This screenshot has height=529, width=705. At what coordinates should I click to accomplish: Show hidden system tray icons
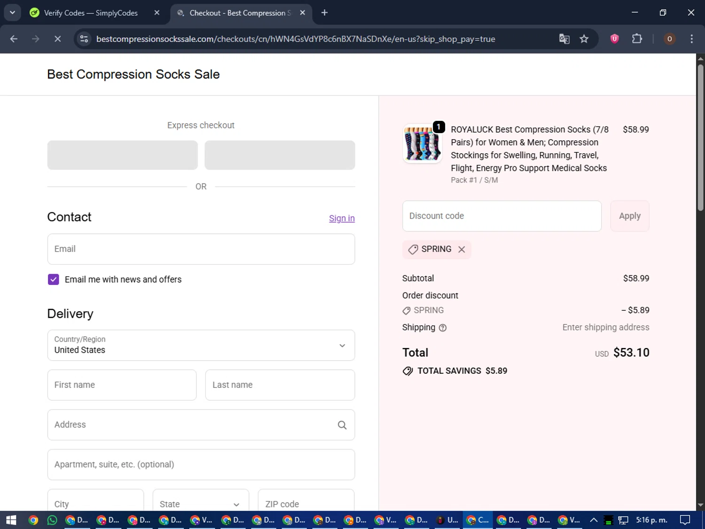pos(594,520)
